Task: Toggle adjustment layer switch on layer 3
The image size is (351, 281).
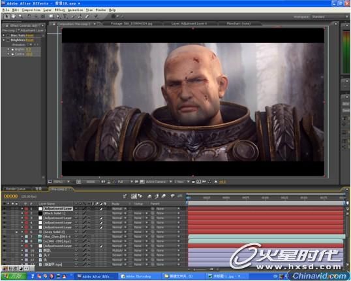Action: tap(101, 218)
